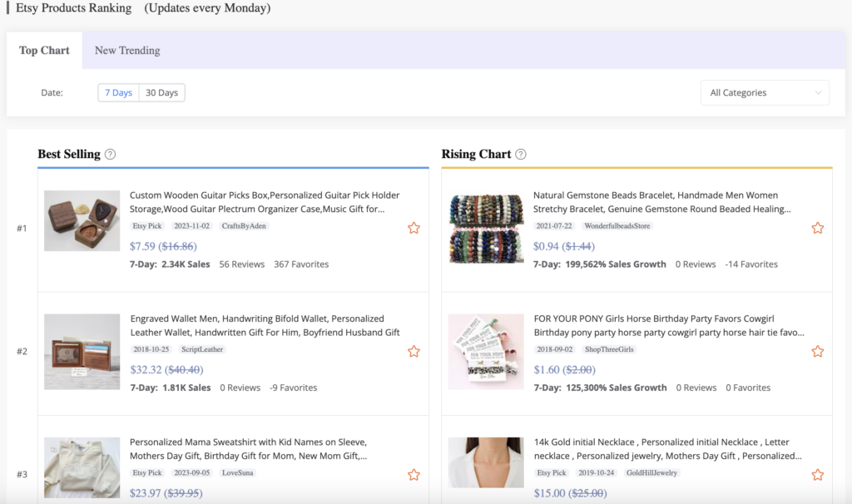Open the FOR YOUR PONY listing title
The image size is (852, 504).
(x=669, y=325)
